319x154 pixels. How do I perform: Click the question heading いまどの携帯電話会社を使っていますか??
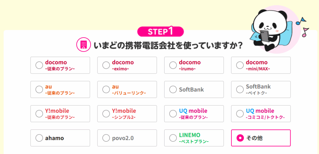pyautogui.click(x=168, y=45)
